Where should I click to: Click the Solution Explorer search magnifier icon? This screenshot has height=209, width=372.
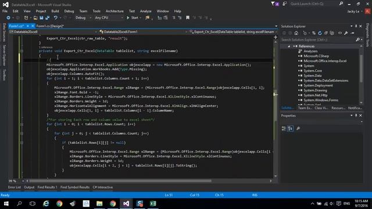pos(357,39)
